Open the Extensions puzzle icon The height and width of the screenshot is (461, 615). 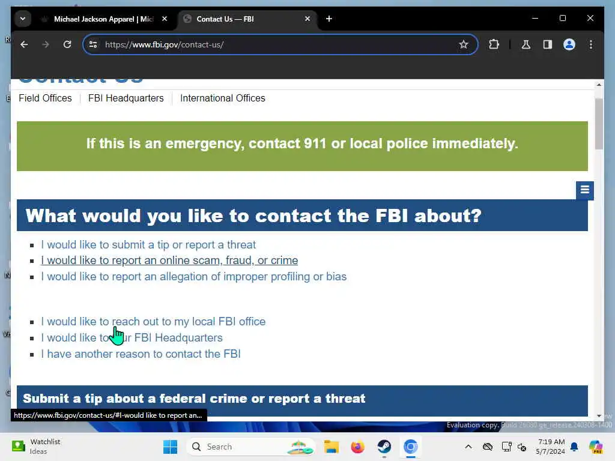pos(494,44)
